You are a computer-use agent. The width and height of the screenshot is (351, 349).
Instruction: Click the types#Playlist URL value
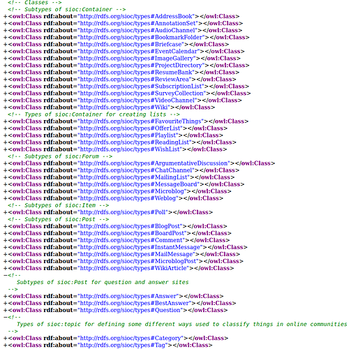point(128,135)
